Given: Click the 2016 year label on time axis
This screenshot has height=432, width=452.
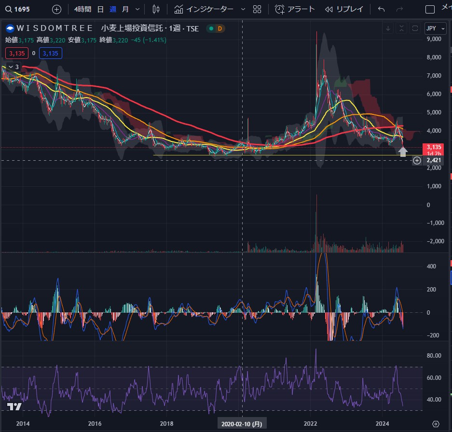Looking at the screenshot, I should (95, 424).
